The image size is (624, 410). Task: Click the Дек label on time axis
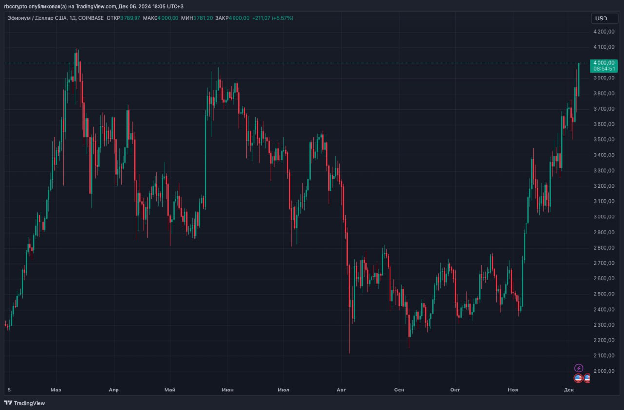[x=569, y=390]
